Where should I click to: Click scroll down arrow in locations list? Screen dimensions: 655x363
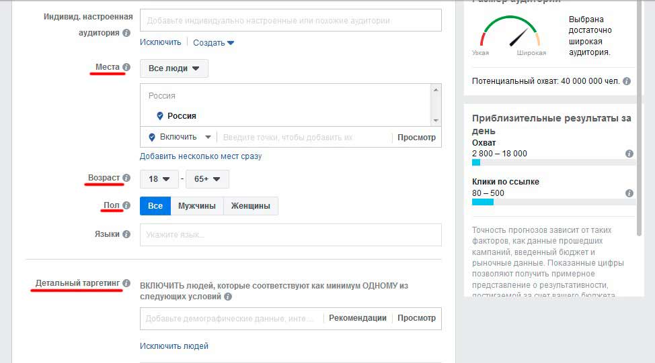pyautogui.click(x=436, y=121)
